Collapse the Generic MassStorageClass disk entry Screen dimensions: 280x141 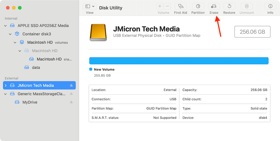tap(6, 94)
